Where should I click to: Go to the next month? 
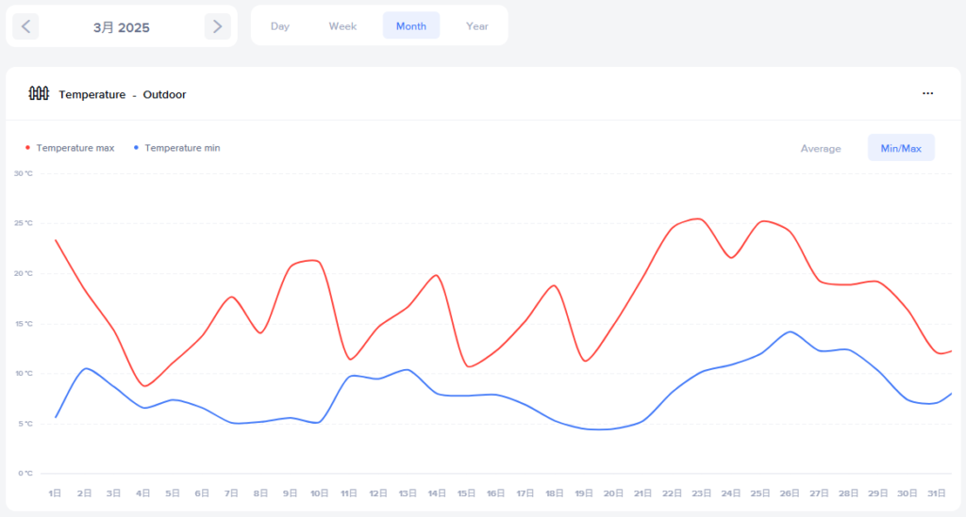pos(217,26)
